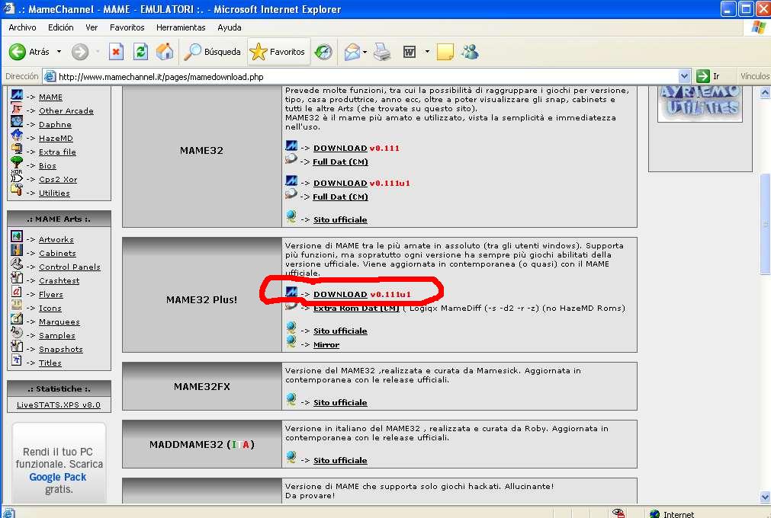The width and height of the screenshot is (771, 518).
Task: Open the Daphne sidebar link
Action: [55, 125]
